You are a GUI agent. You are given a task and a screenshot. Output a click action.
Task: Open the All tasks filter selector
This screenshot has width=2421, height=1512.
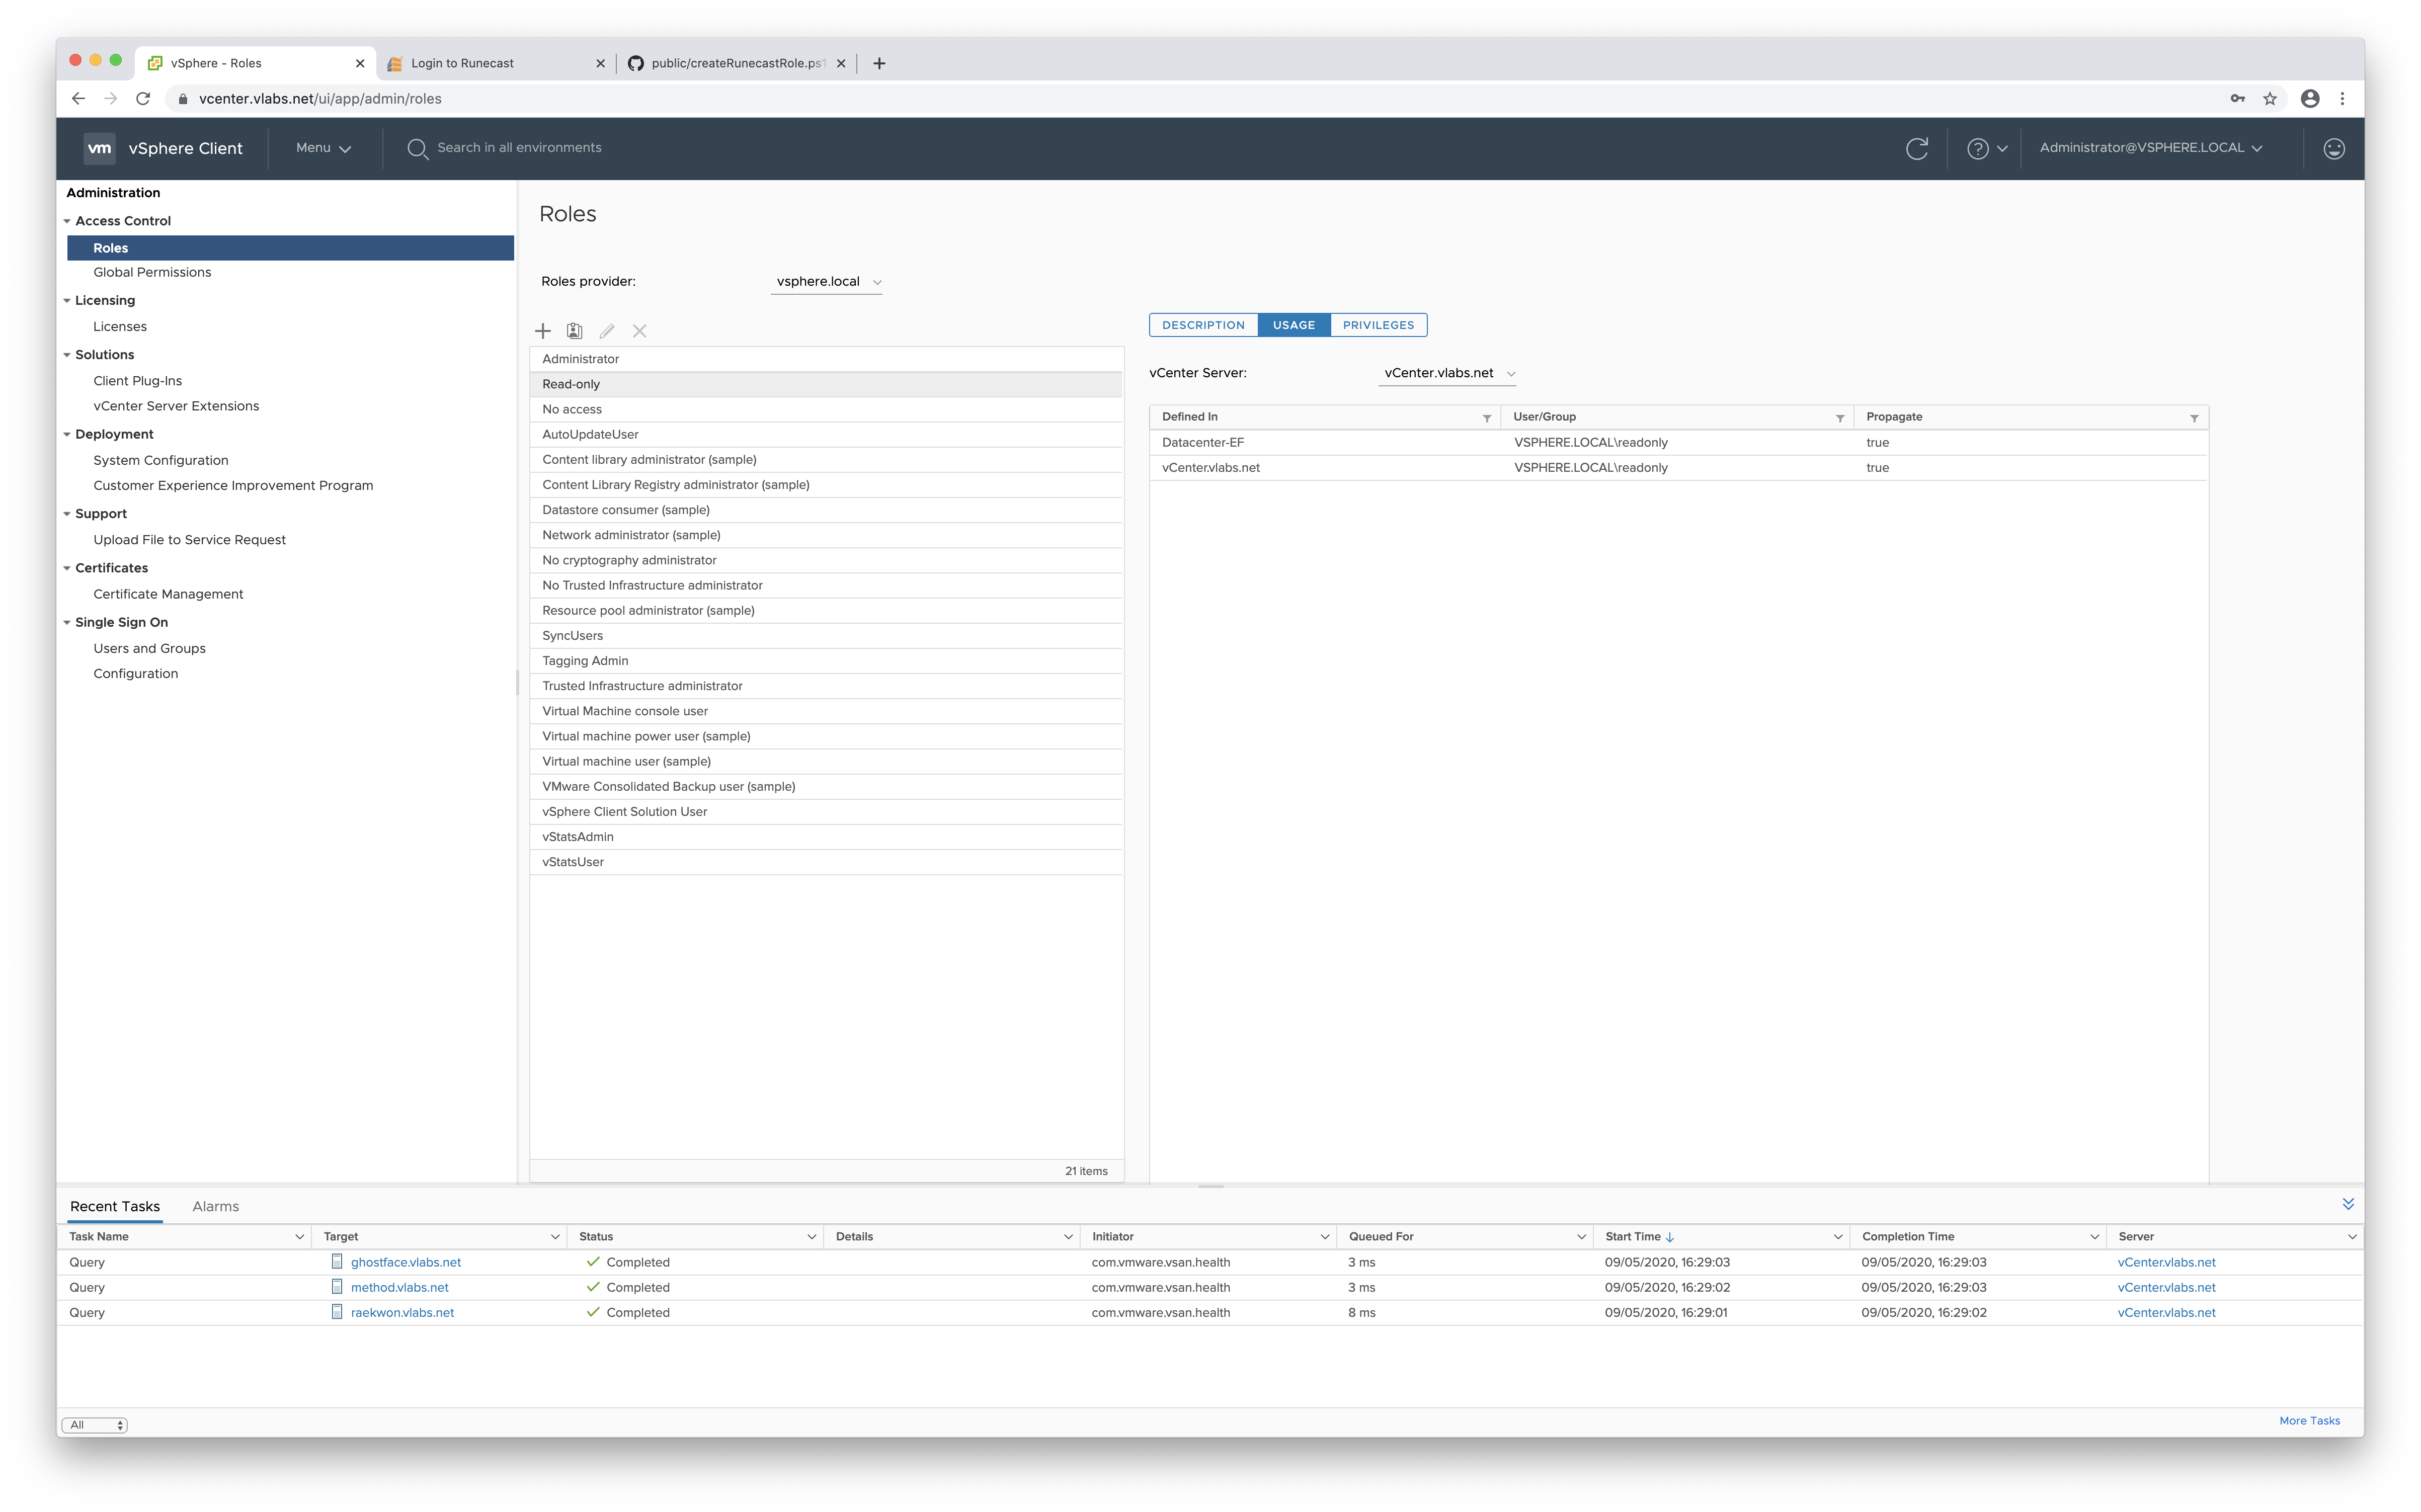95,1425
